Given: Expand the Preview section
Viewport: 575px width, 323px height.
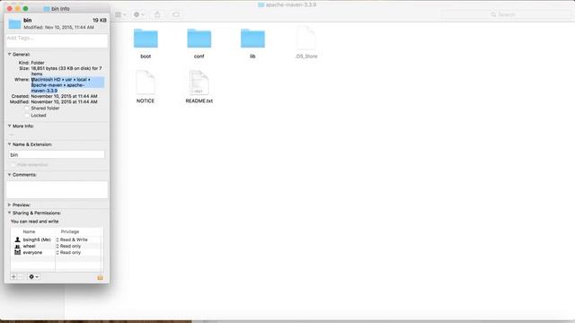Looking at the screenshot, I should pyautogui.click(x=10, y=205).
